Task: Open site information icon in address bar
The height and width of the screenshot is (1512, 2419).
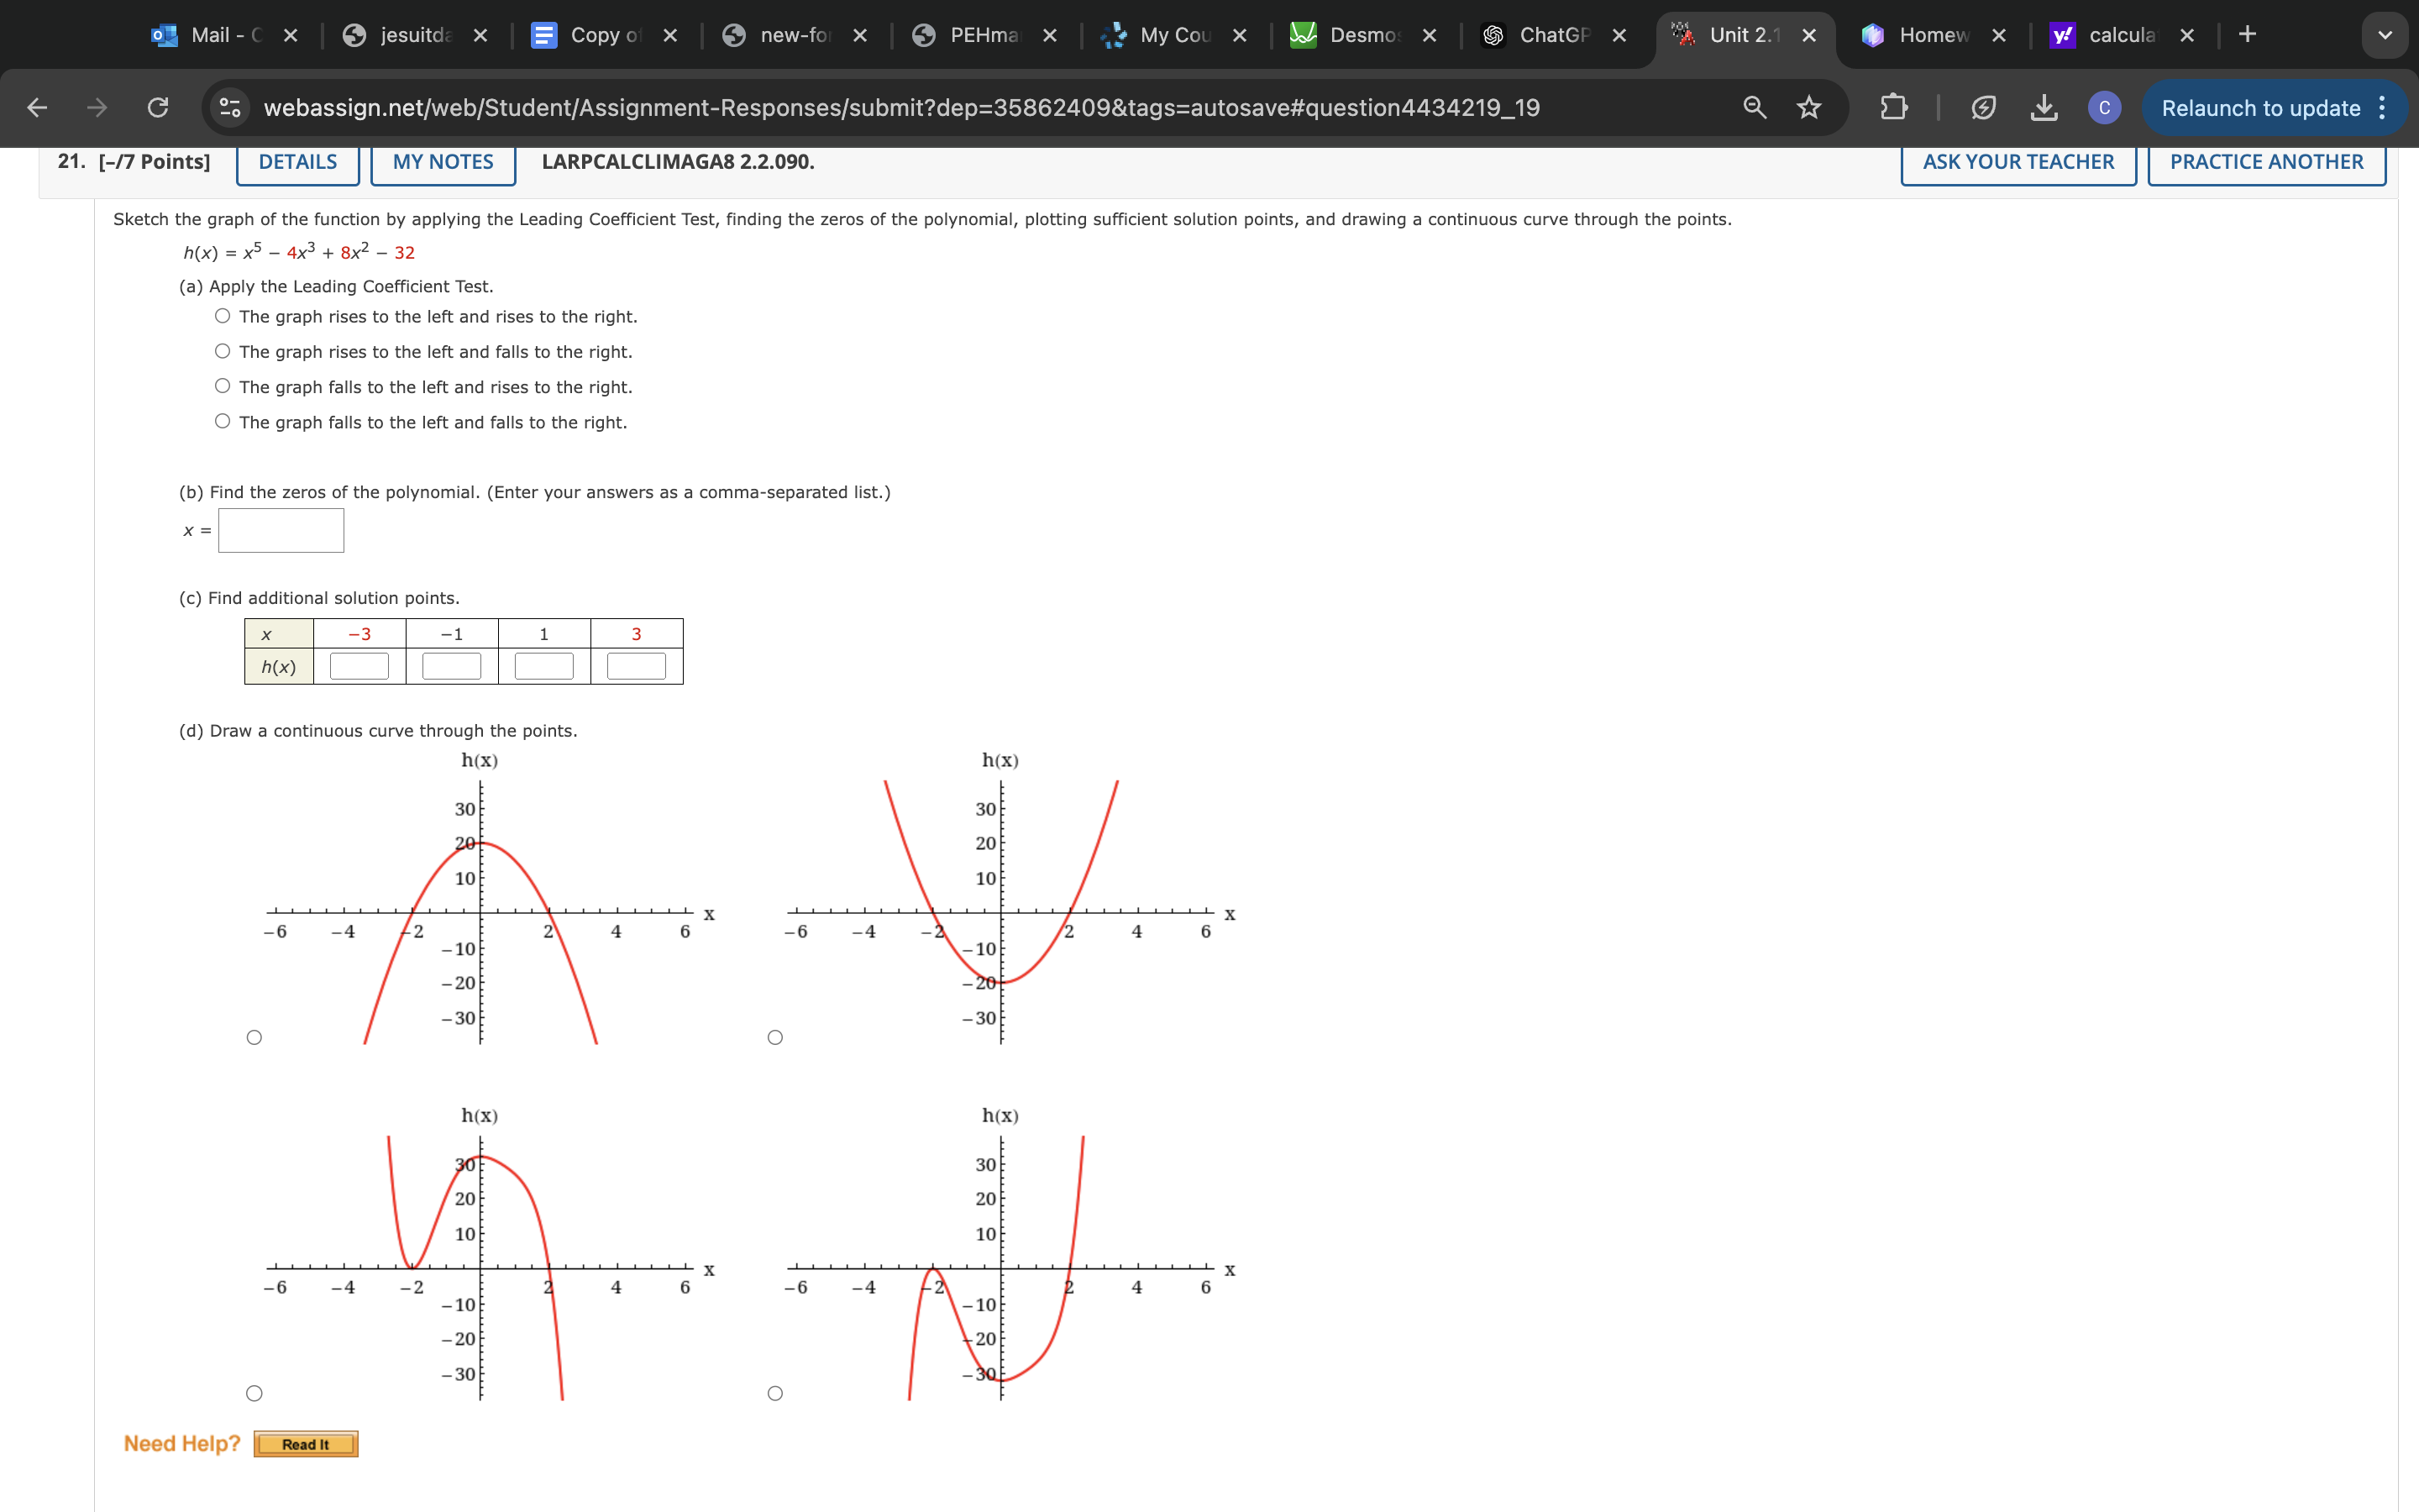Action: point(230,107)
